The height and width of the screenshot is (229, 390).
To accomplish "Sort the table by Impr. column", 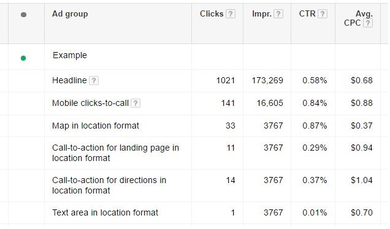I will (262, 14).
